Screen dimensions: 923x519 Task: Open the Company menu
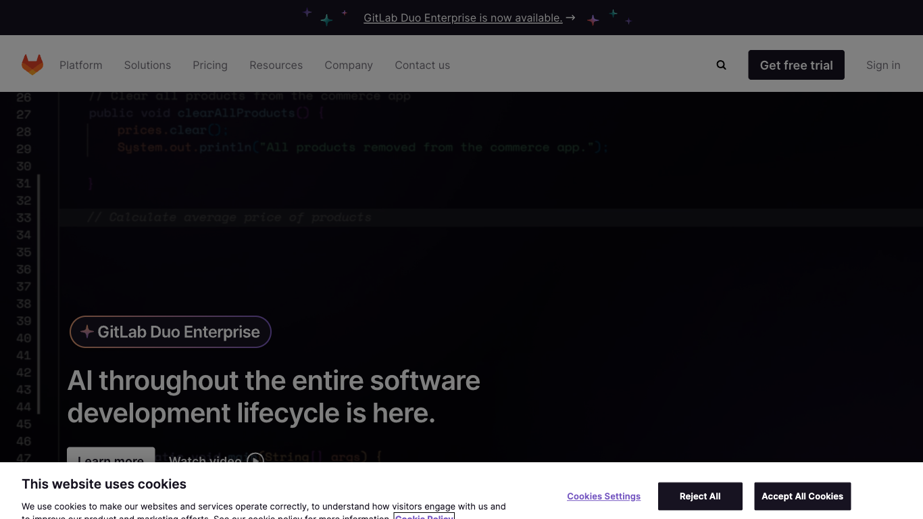point(349,65)
